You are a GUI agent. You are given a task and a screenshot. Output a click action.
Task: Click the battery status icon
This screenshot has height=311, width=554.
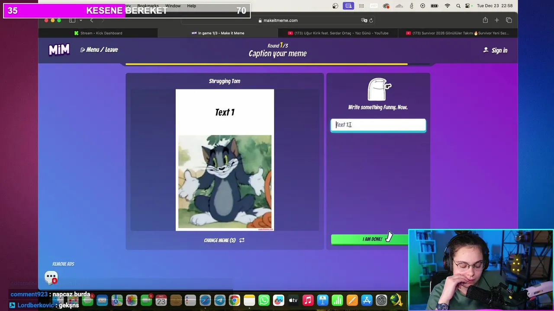coord(435,6)
